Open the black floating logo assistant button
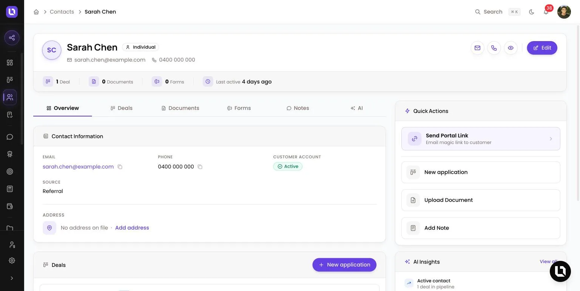 (x=560, y=271)
